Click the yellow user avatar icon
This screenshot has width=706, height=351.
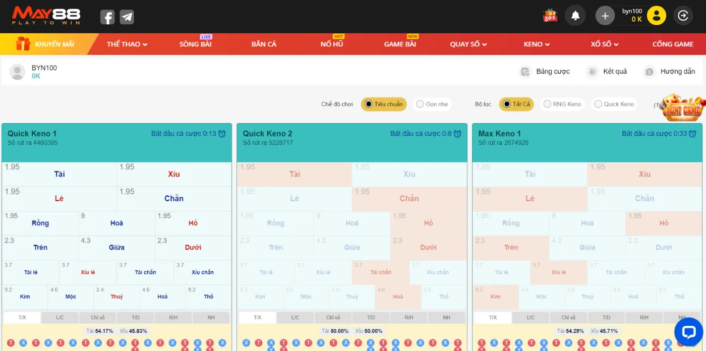(656, 16)
